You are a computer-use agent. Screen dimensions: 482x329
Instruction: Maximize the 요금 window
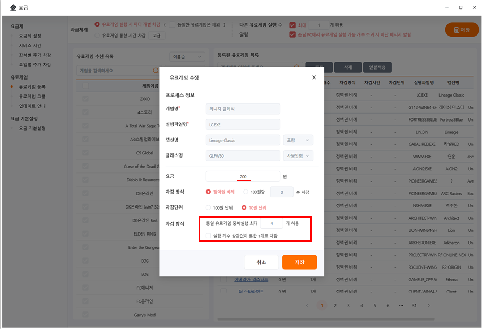tap(460, 7)
